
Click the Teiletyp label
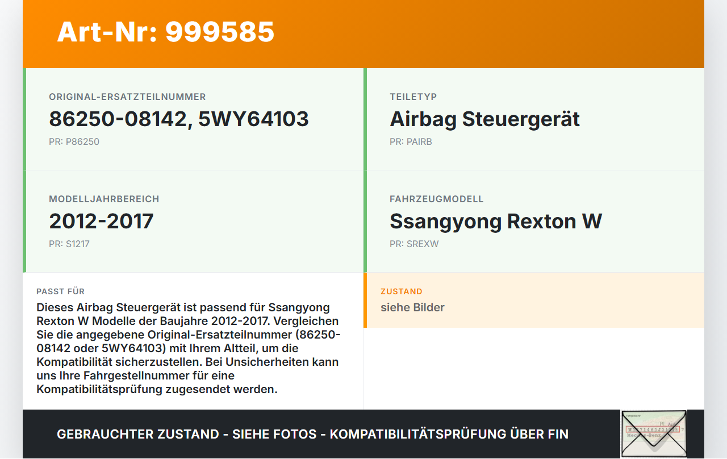[x=413, y=97]
